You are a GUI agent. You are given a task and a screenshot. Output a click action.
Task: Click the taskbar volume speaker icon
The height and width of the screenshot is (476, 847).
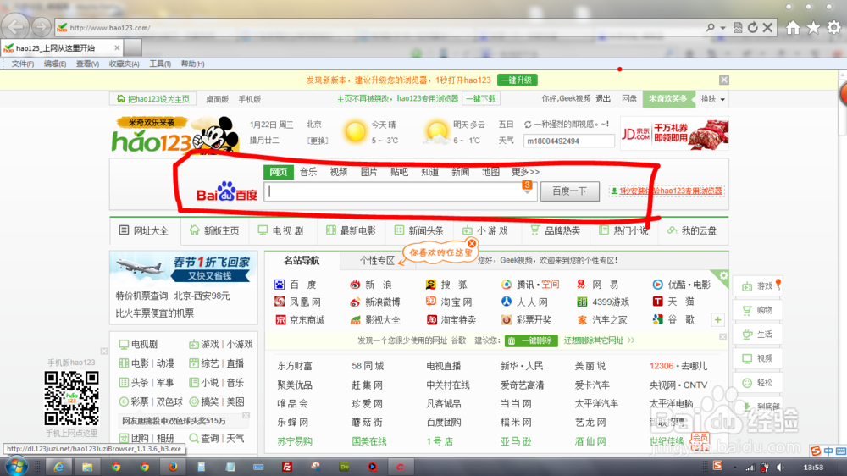pos(780,467)
